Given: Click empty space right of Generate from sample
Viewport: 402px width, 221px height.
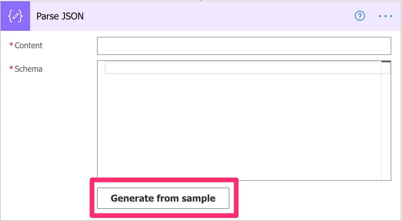Looking at the screenshot, I should [314, 198].
